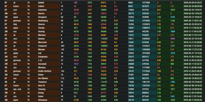
Task: Select the Venezia ship name
Action: coord(41,24)
